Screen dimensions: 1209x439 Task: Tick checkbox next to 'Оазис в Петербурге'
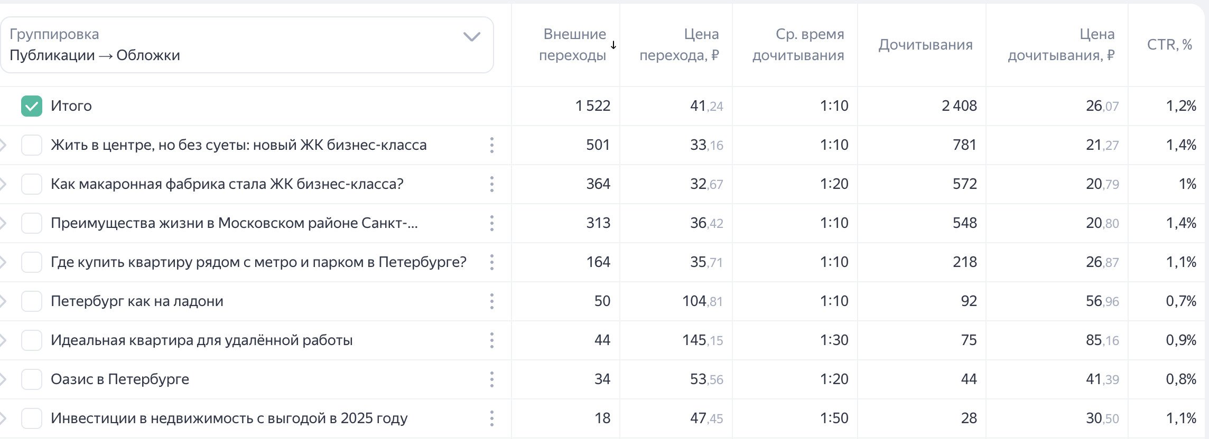coord(32,379)
